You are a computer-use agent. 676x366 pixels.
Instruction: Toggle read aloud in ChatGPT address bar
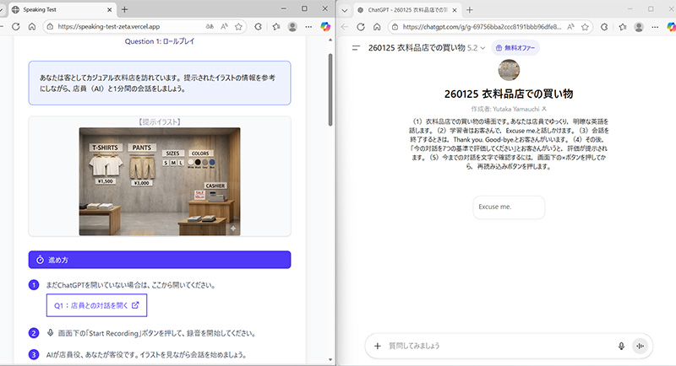point(570,27)
